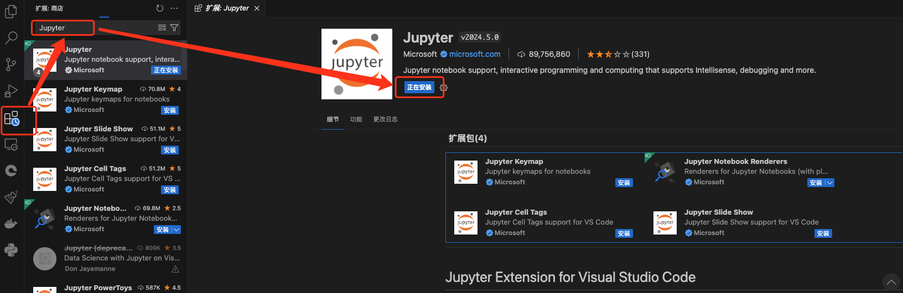
Task: Select Jupyter extension in results list
Action: pyautogui.click(x=106, y=60)
